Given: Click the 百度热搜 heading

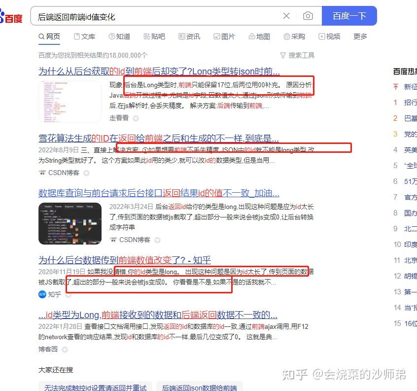Looking at the screenshot, I should [405, 71].
